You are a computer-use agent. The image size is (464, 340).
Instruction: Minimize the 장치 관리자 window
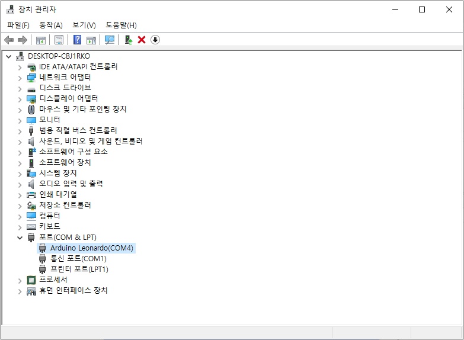tap(395, 9)
